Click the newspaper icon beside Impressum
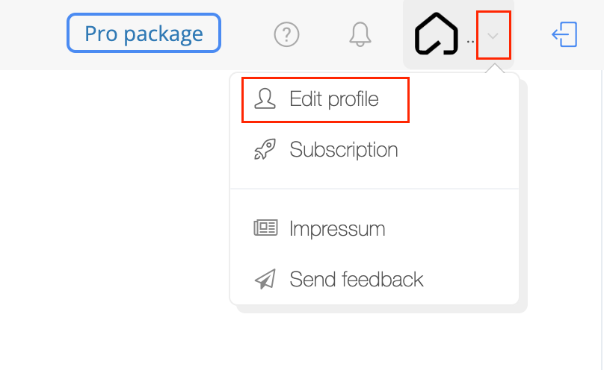This screenshot has height=370, width=604. [x=265, y=228]
